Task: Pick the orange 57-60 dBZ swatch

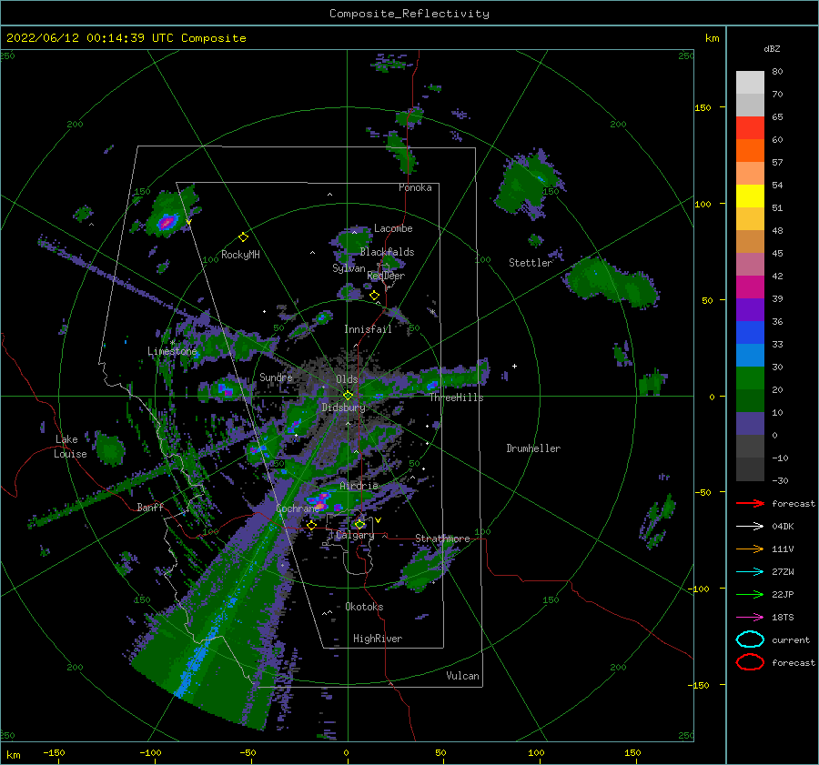Action: pyautogui.click(x=750, y=151)
